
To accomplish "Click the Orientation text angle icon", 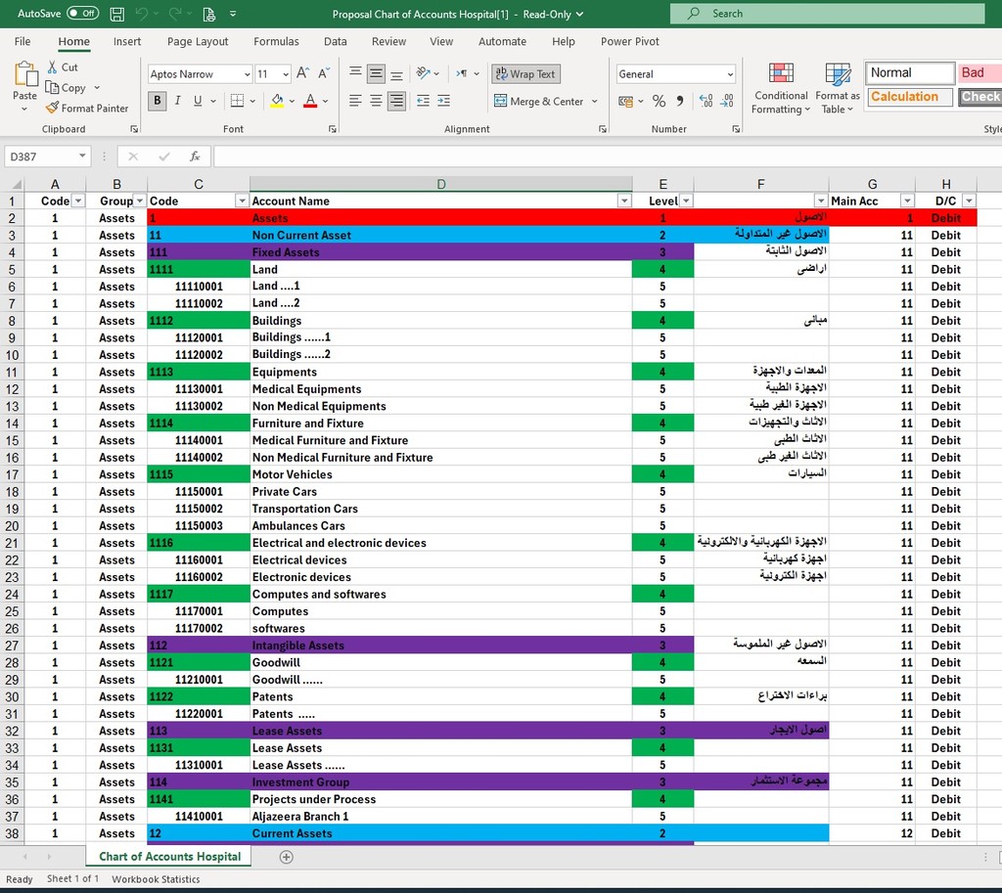I will coord(423,73).
